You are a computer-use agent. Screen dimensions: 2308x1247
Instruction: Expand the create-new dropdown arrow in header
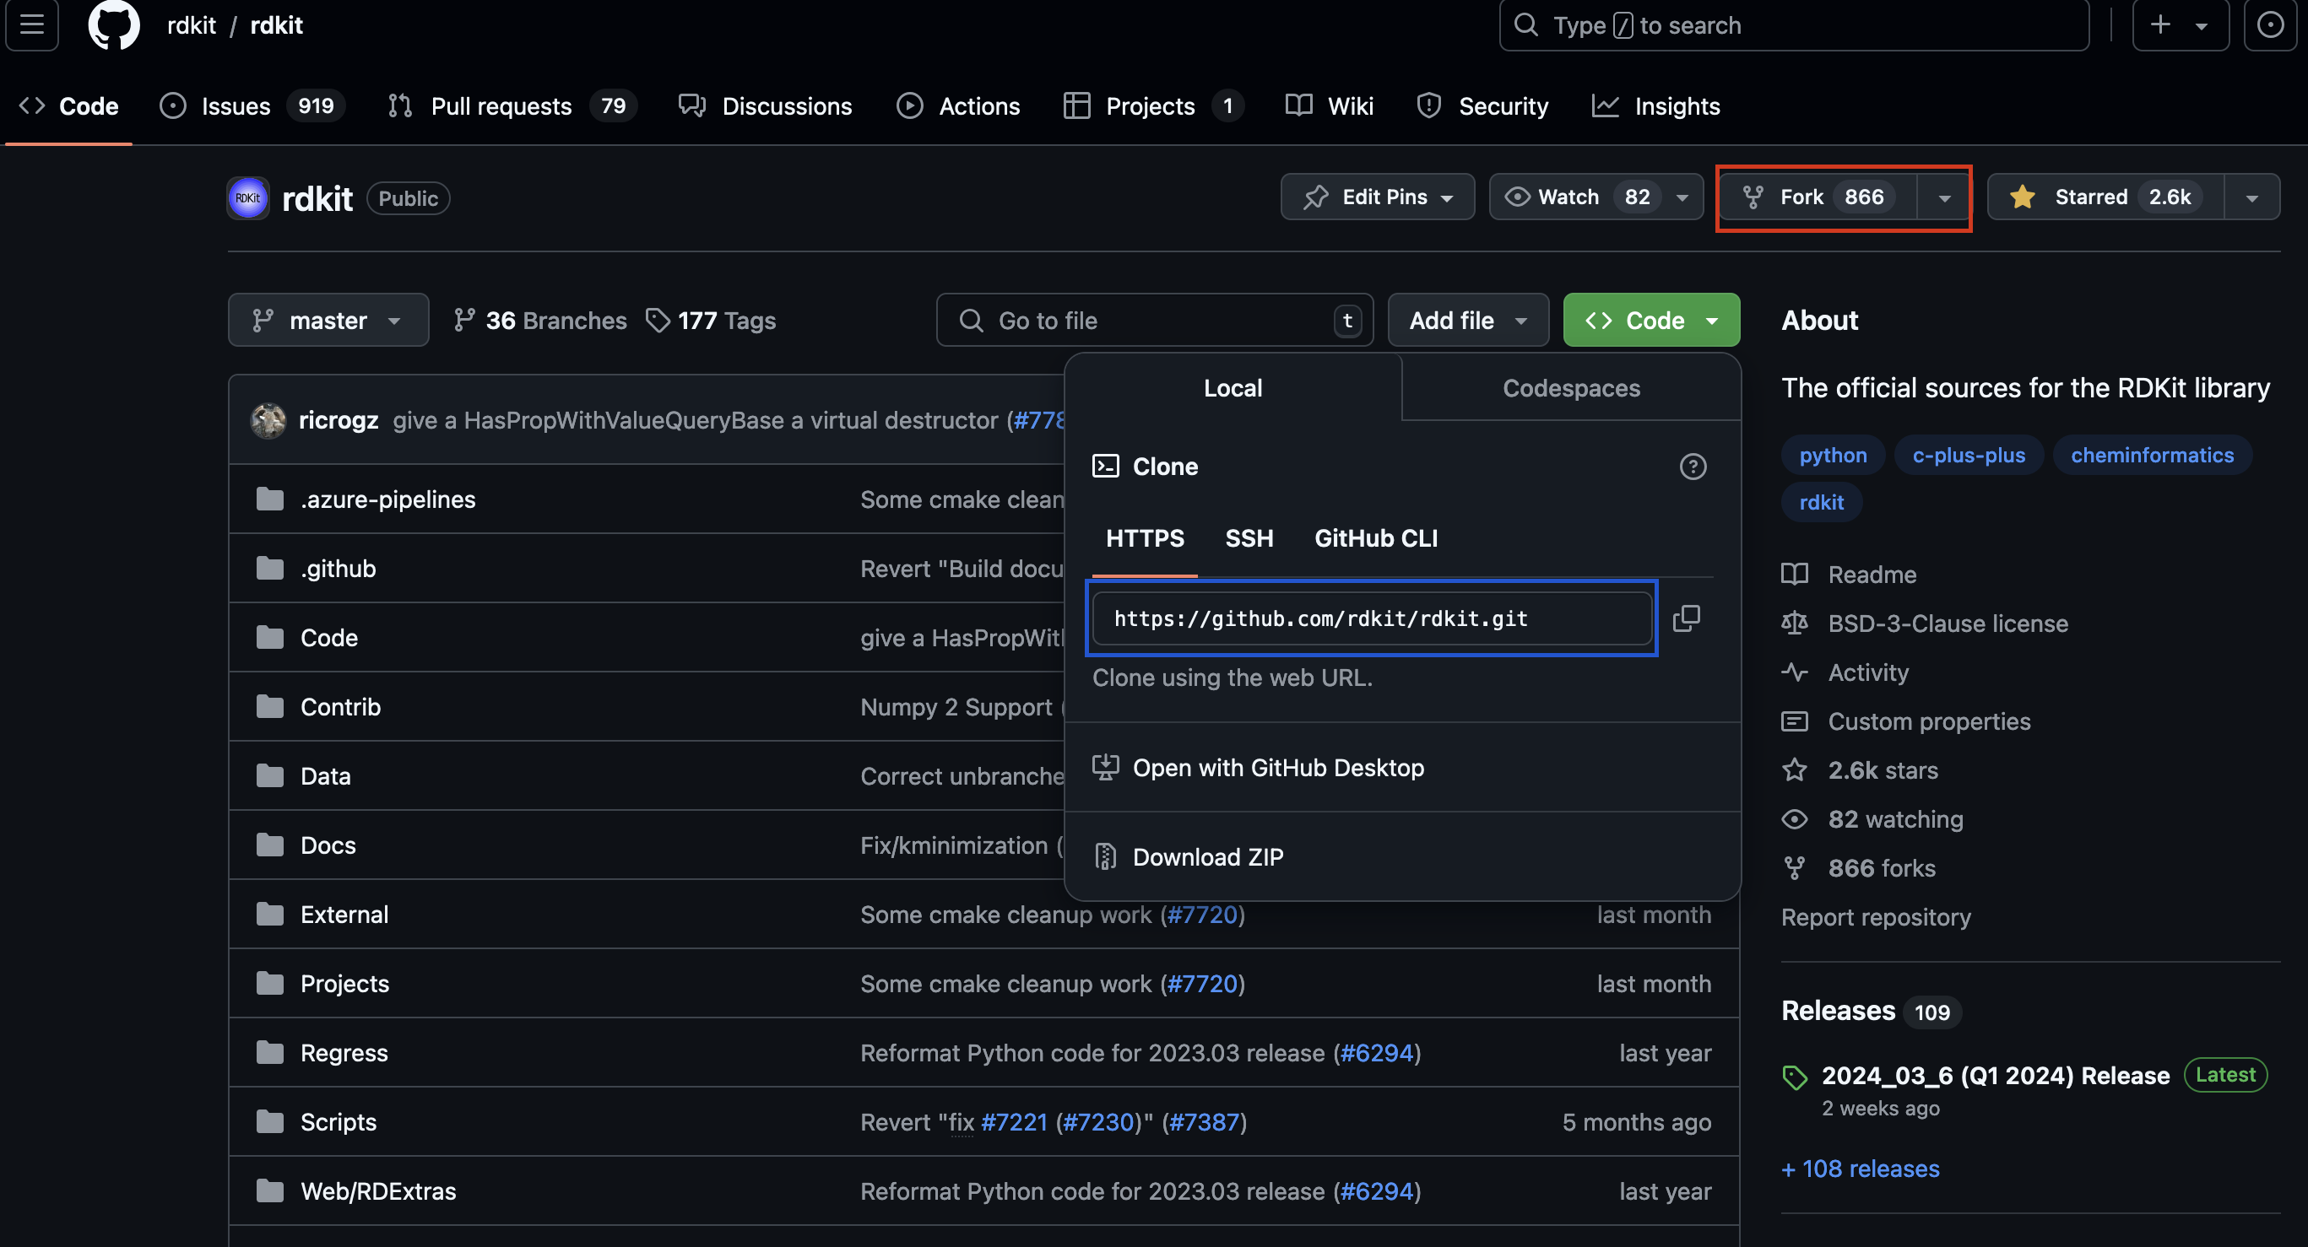[2202, 25]
